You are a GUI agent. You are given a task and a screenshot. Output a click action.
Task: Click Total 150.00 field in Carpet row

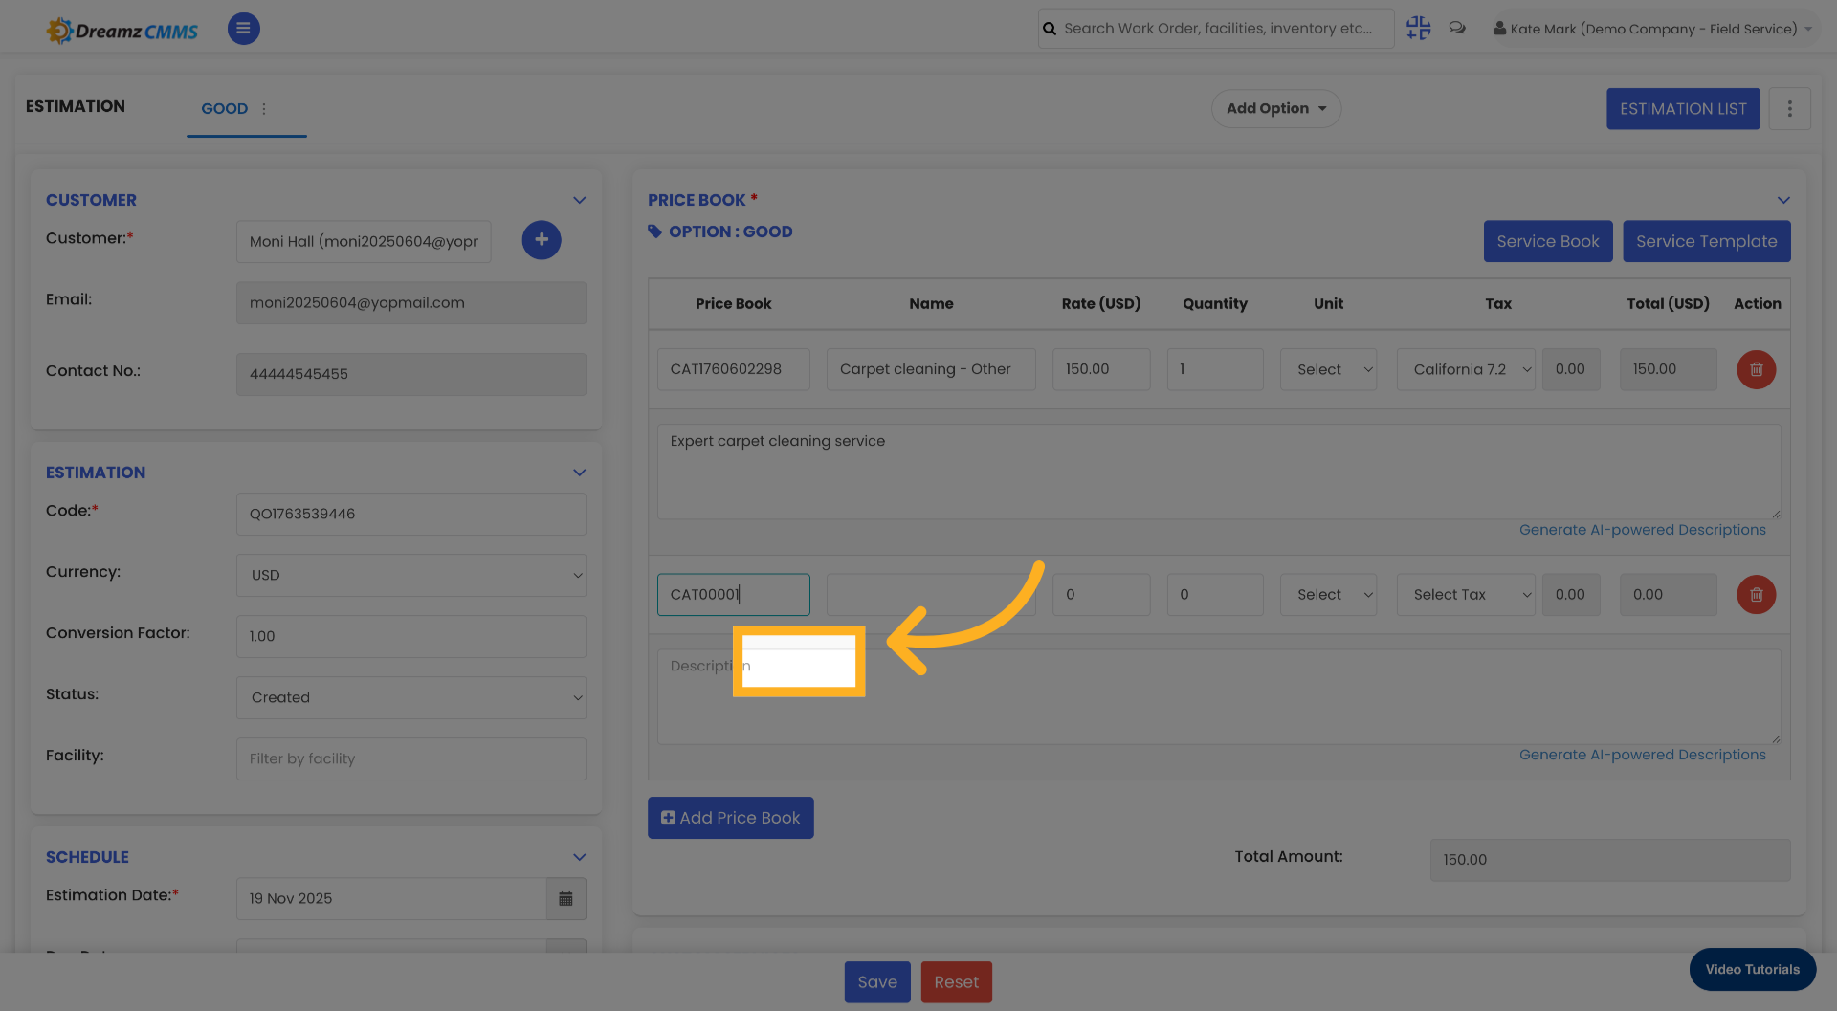point(1668,369)
